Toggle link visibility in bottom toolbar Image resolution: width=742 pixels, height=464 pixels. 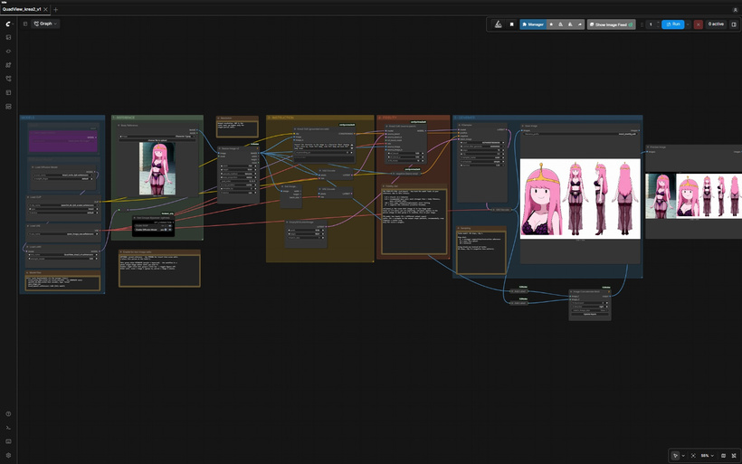[x=735, y=456]
